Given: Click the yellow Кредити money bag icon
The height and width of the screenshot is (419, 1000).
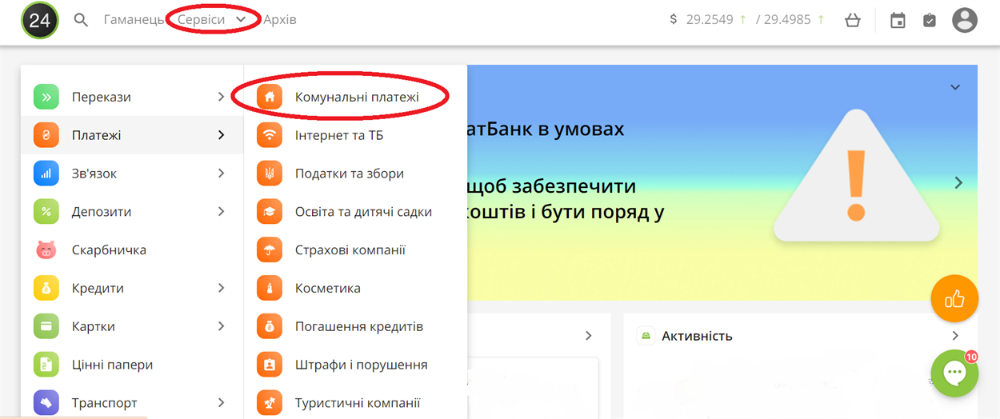Looking at the screenshot, I should pyautogui.click(x=46, y=289).
